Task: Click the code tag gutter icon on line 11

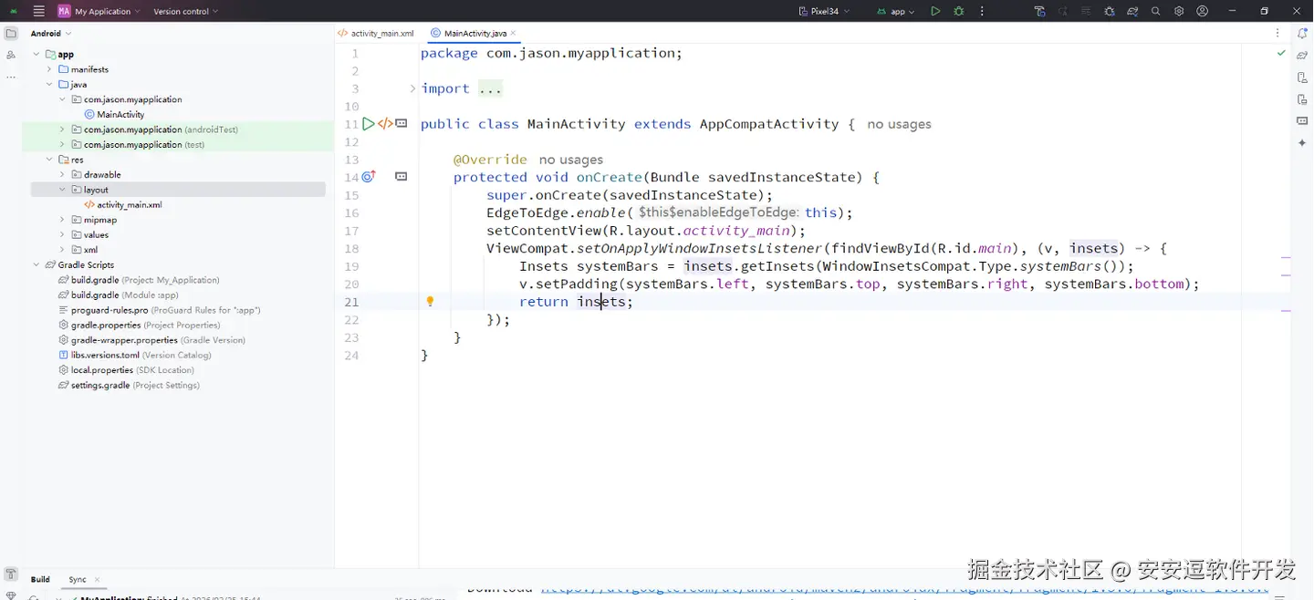Action: click(385, 123)
